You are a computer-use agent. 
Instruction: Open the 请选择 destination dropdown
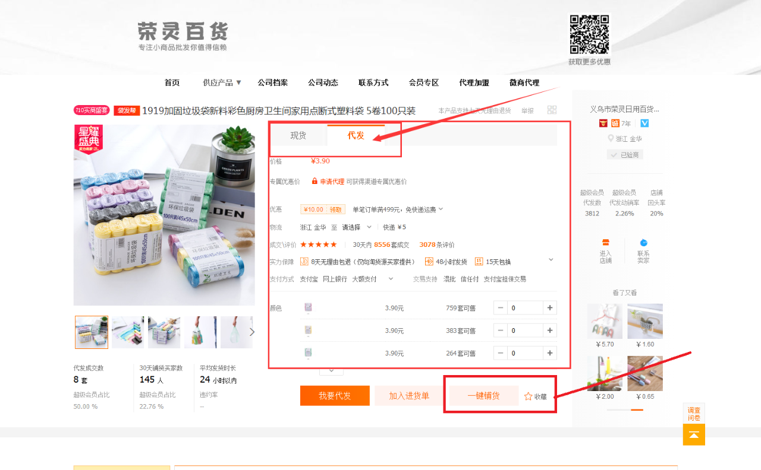tap(357, 227)
